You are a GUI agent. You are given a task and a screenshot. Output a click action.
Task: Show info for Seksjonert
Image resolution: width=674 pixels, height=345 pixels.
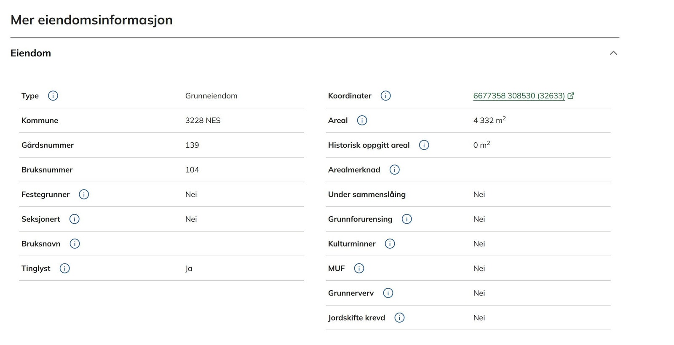coord(75,219)
